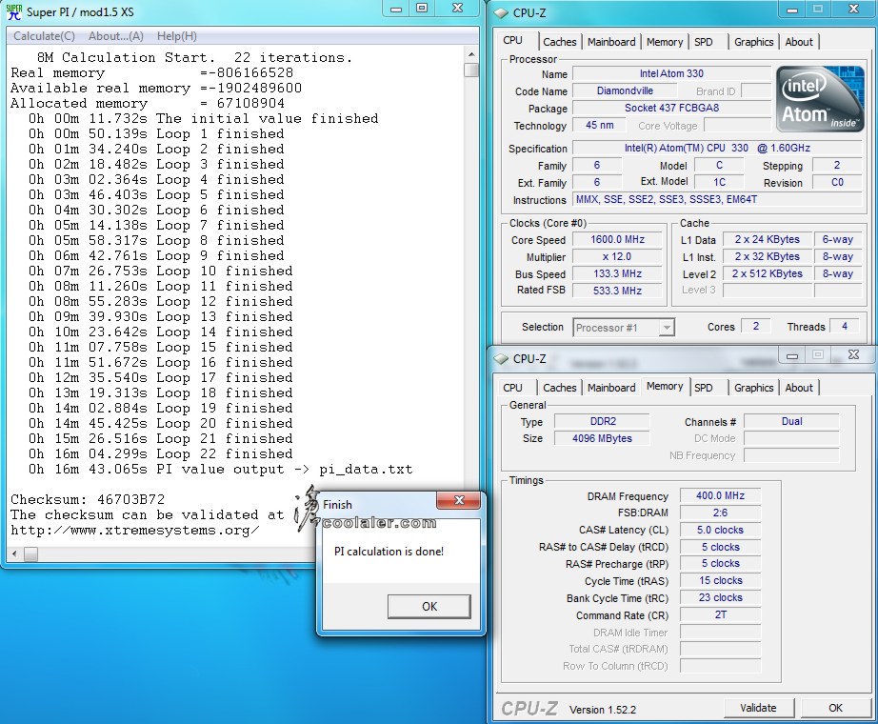Screen dimensions: 878x724
Task: Click Super PI vertical scrollbar thumb
Action: click(471, 70)
